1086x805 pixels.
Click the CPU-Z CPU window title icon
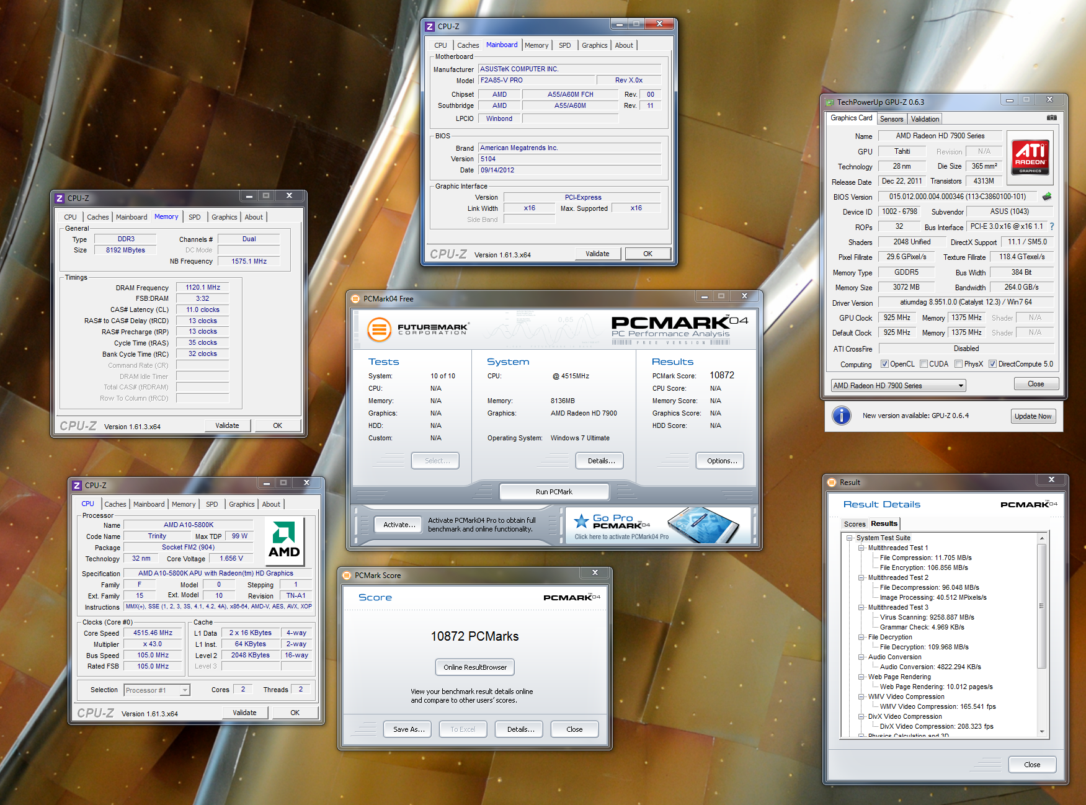click(x=77, y=486)
